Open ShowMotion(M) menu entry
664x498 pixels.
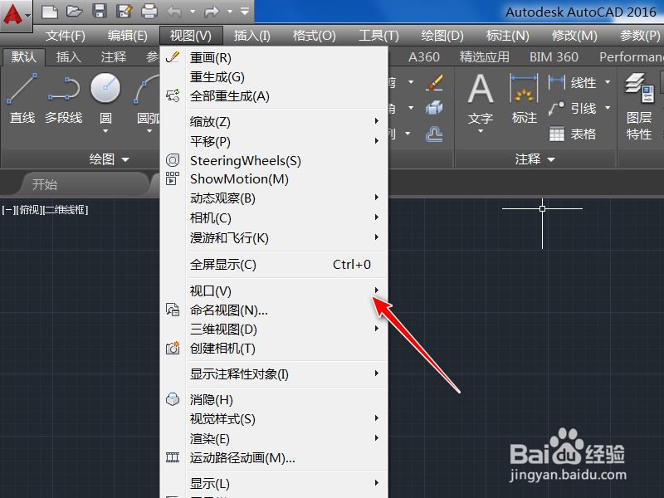click(274, 179)
